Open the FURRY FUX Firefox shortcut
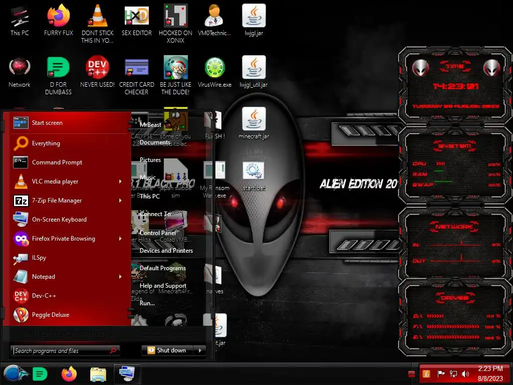Image resolution: width=513 pixels, height=385 pixels. 58,20
